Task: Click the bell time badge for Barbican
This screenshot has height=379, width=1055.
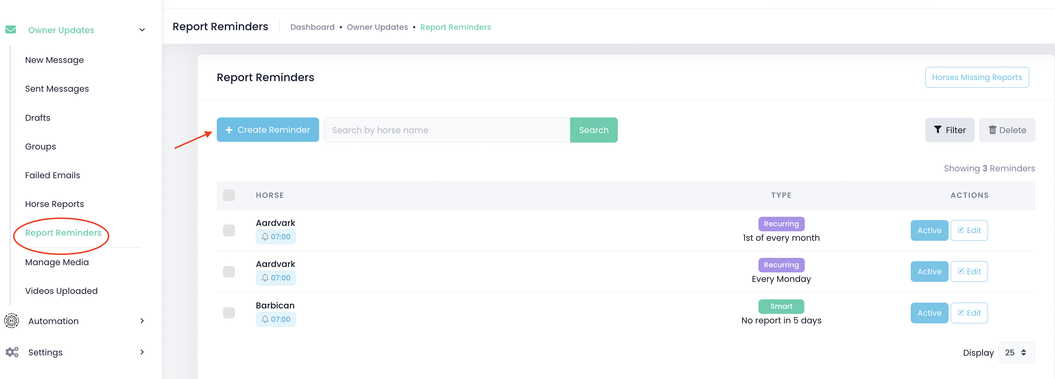Action: 276,319
